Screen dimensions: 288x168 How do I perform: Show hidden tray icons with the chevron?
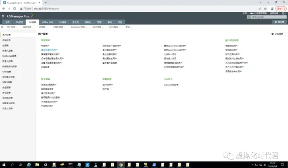[x=252, y=165]
